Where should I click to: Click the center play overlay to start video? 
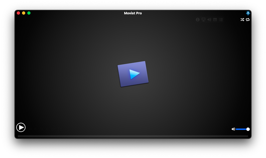[x=133, y=74]
